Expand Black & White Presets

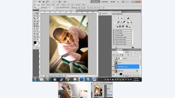pyautogui.click(x=114, y=39)
